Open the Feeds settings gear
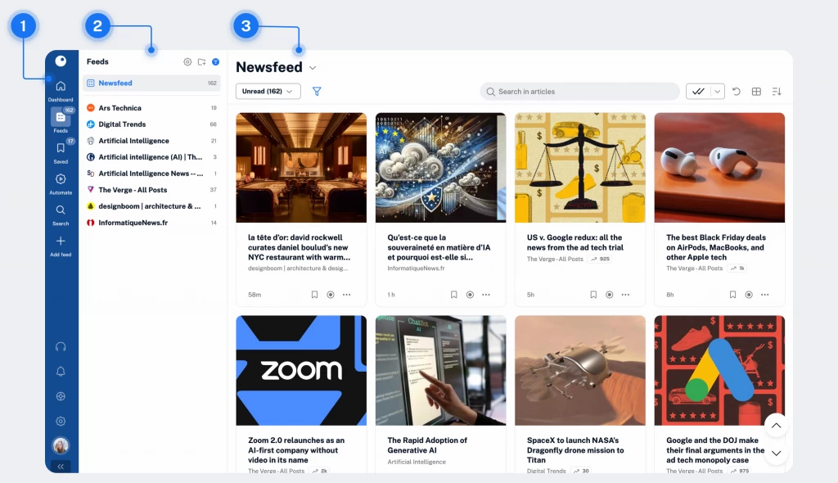Screen dimensions: 838x483 tap(187, 61)
